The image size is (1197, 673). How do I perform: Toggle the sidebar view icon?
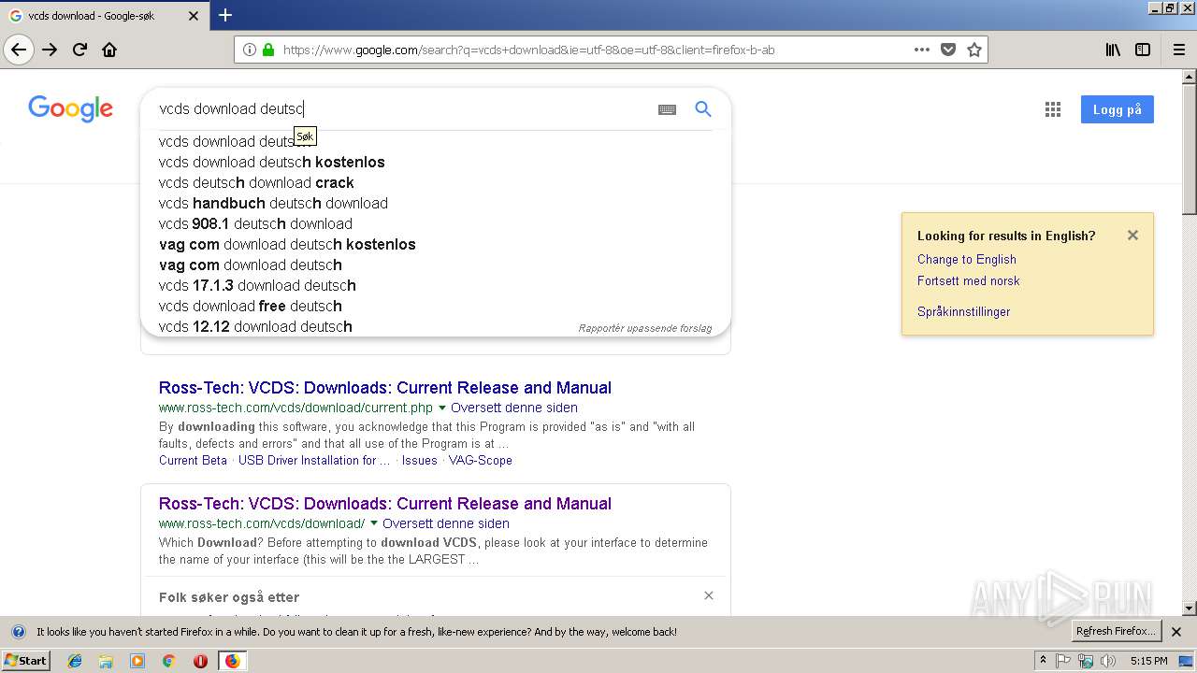tap(1143, 50)
